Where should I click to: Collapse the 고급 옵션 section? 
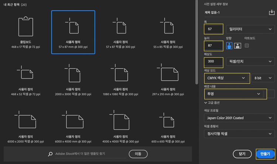(x=212, y=102)
